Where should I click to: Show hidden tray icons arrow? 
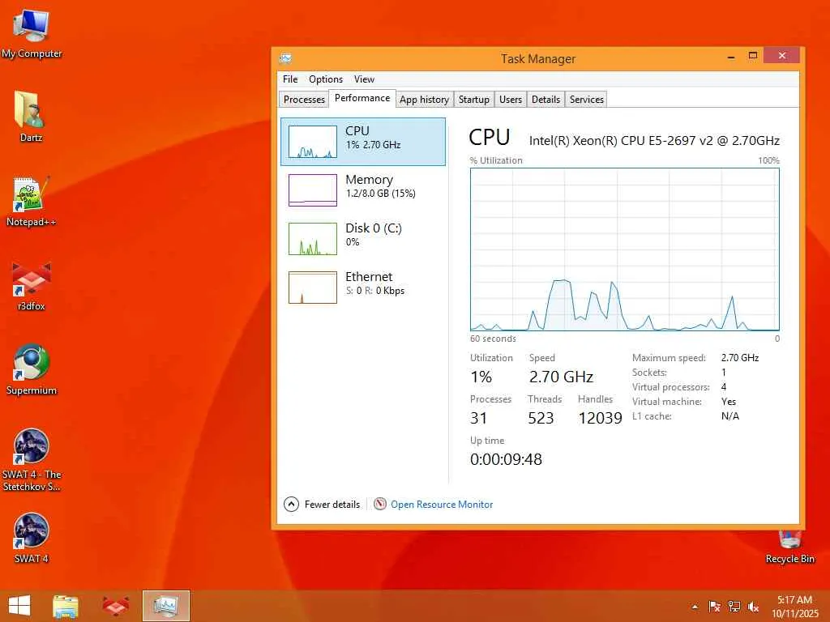coord(695,607)
